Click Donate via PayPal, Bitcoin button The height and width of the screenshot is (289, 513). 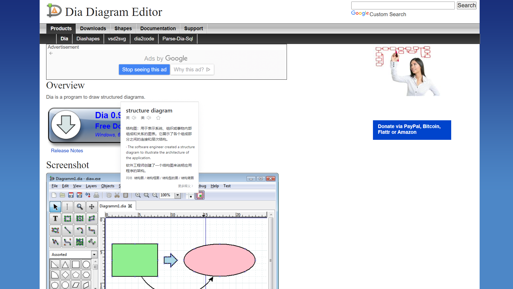[x=412, y=130]
